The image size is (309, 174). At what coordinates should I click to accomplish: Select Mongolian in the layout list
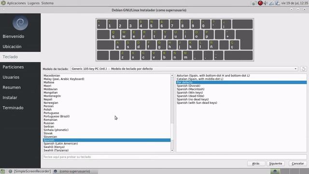(x=107, y=92)
